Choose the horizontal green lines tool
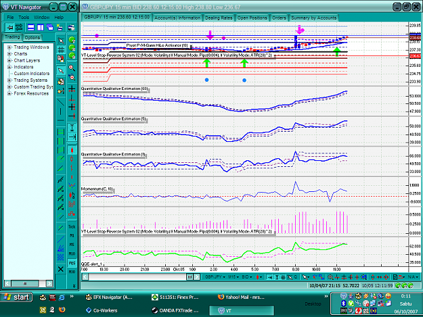Image resolution: width=423 pixels, height=317 pixels. tap(61, 132)
